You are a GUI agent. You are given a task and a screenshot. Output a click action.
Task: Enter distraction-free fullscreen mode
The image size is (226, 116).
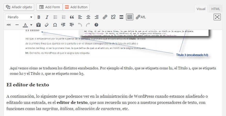point(217,17)
